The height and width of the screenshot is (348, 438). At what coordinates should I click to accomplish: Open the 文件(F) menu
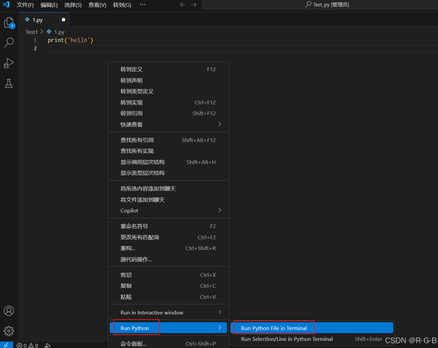pos(25,5)
